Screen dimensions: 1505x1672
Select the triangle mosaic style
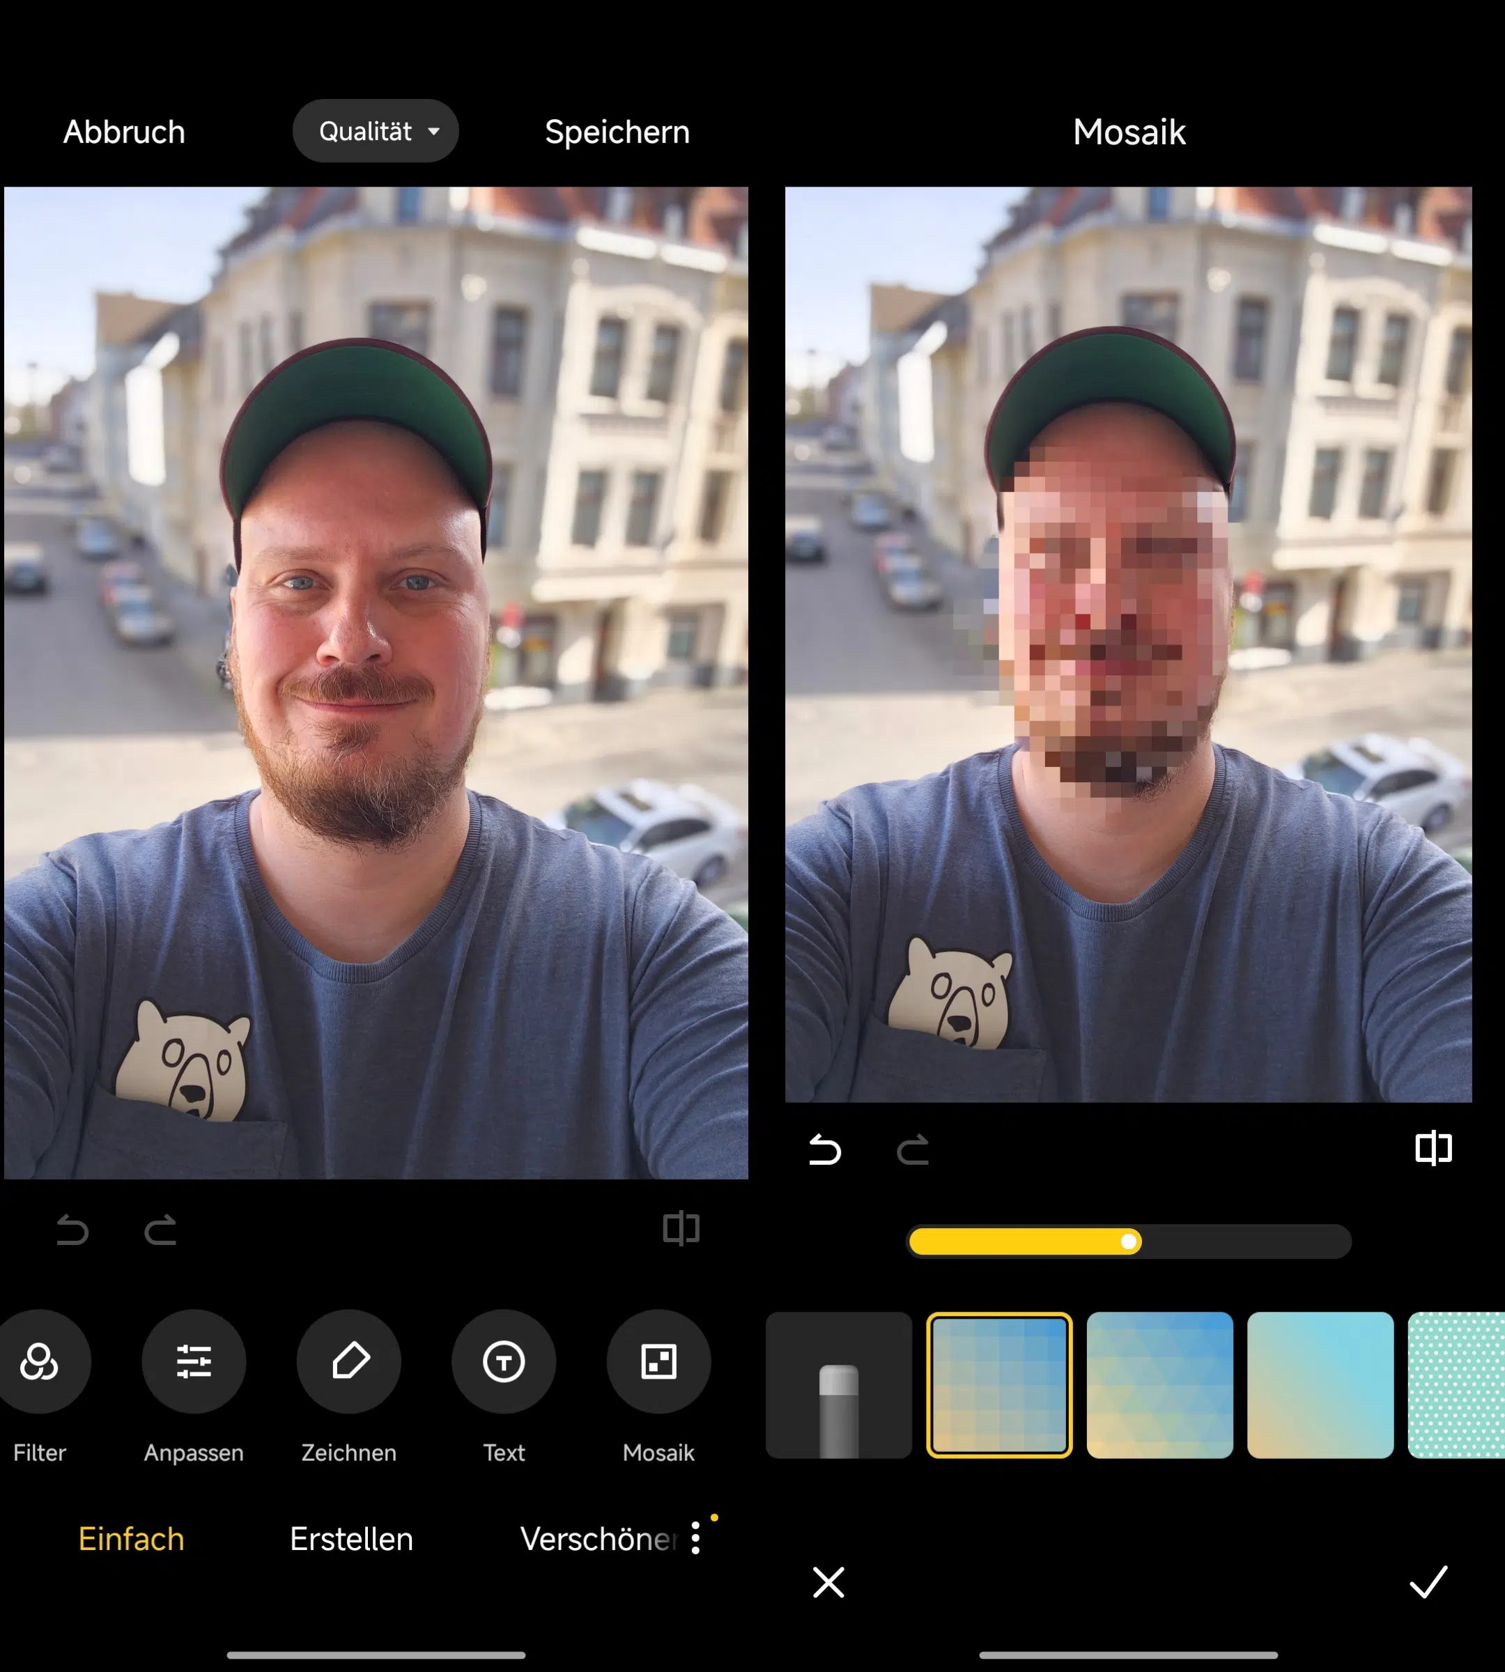[1159, 1385]
